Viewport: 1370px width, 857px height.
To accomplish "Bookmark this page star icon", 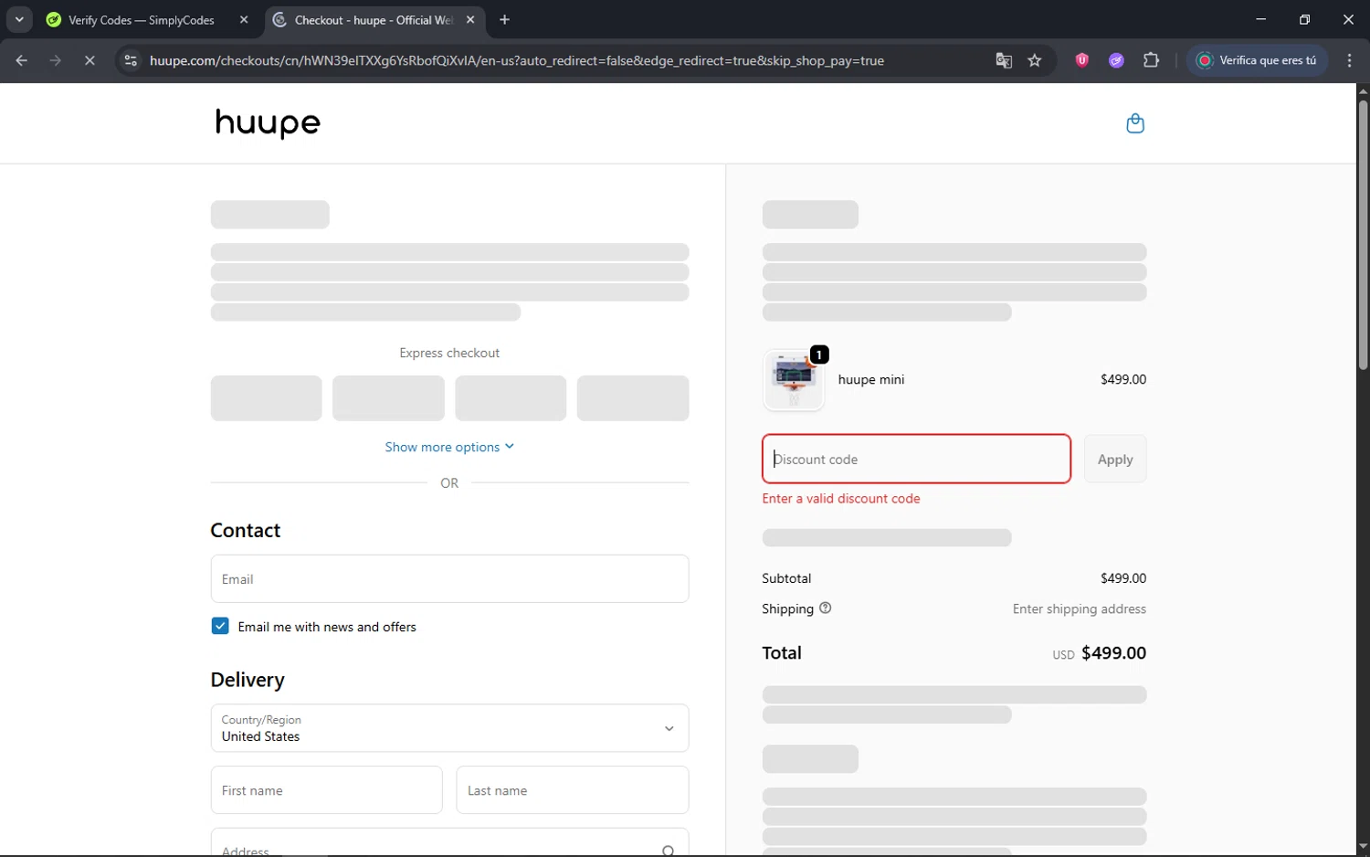I will (1035, 60).
